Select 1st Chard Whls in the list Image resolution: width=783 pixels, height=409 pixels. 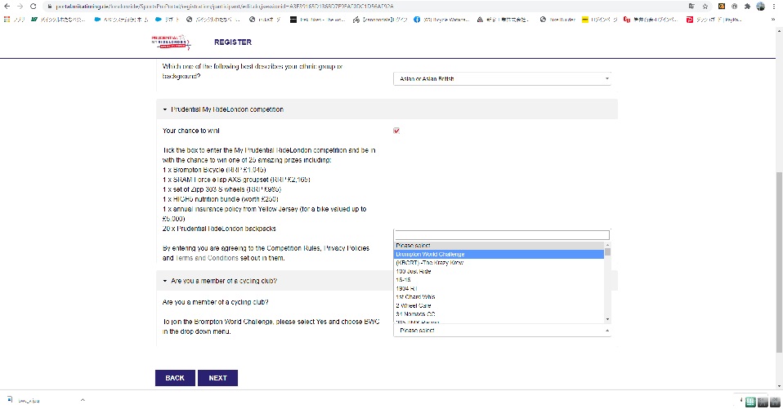499,297
